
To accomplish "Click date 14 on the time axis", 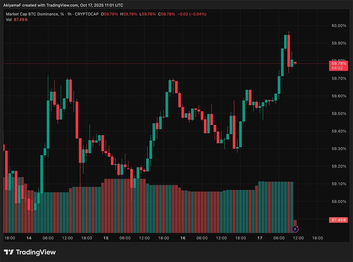I will tap(29, 238).
